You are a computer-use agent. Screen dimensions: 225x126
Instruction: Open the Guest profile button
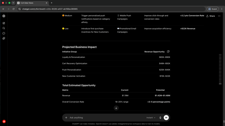click(213, 9)
